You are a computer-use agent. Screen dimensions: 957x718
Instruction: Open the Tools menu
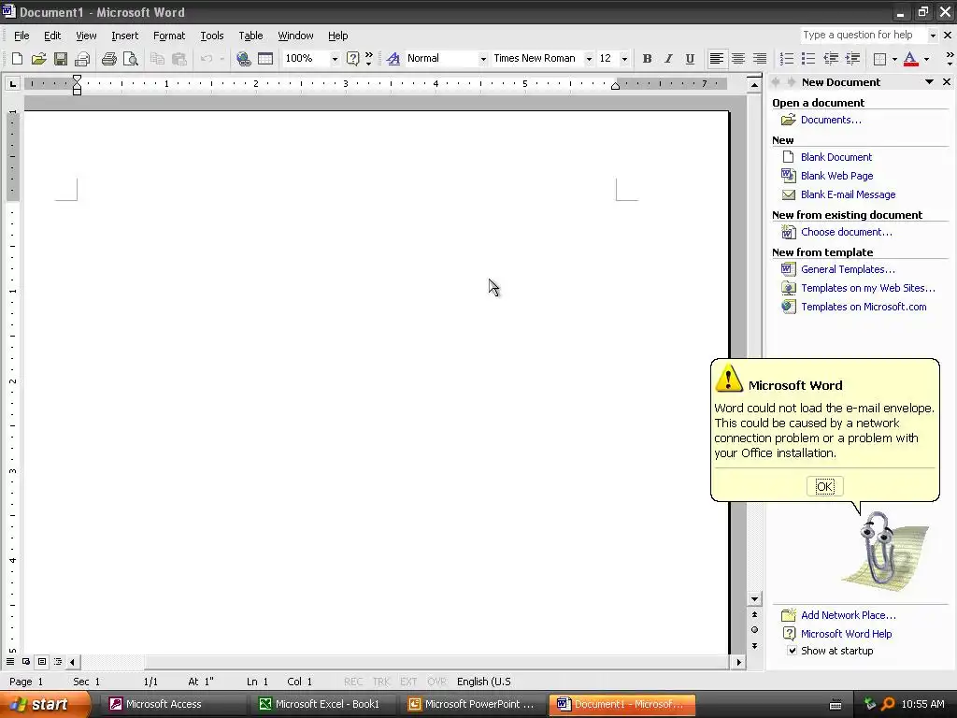212,36
